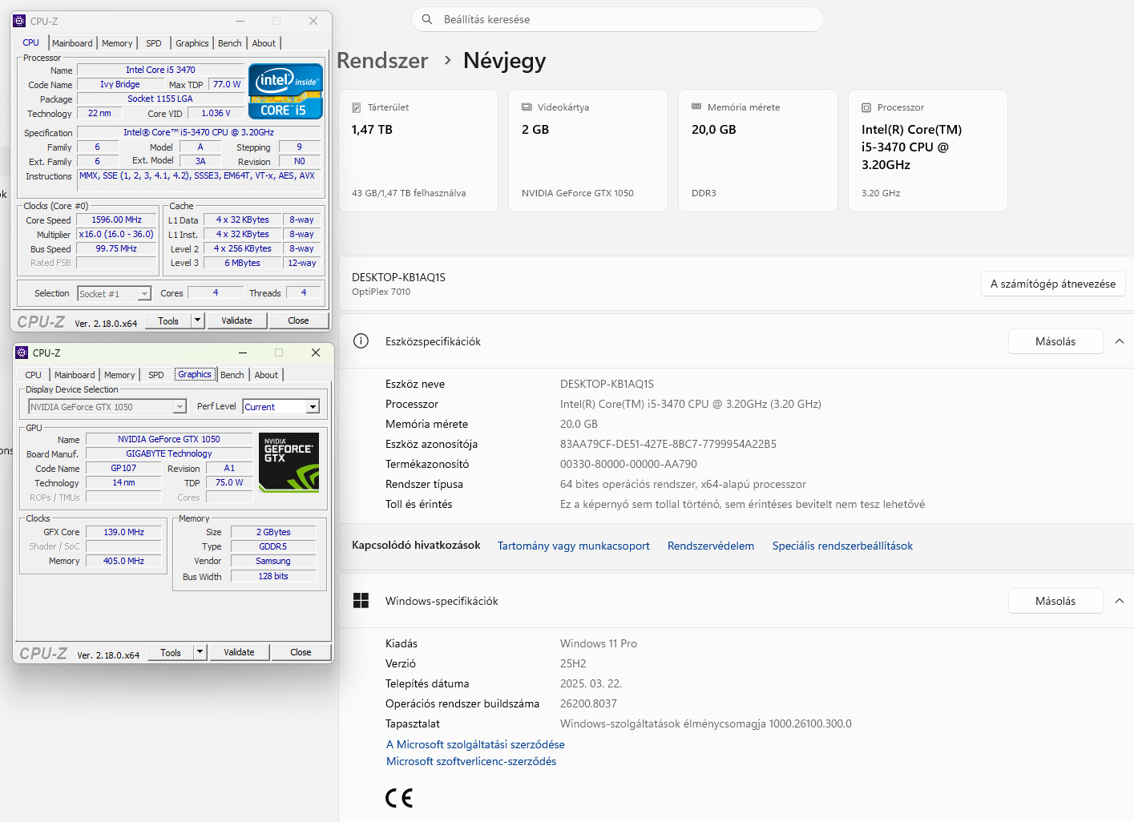Image resolution: width=1134 pixels, height=822 pixels.
Task: Click the Code Name GP107 field
Action: [x=123, y=468]
